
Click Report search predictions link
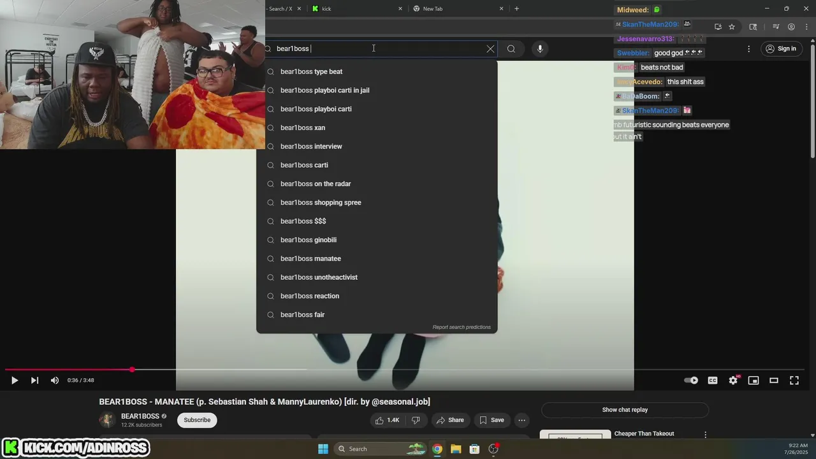tap(462, 327)
